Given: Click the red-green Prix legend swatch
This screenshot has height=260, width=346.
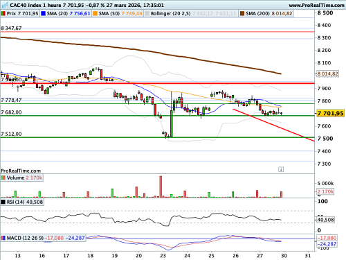Looking at the screenshot, I should pyautogui.click(x=3, y=14).
